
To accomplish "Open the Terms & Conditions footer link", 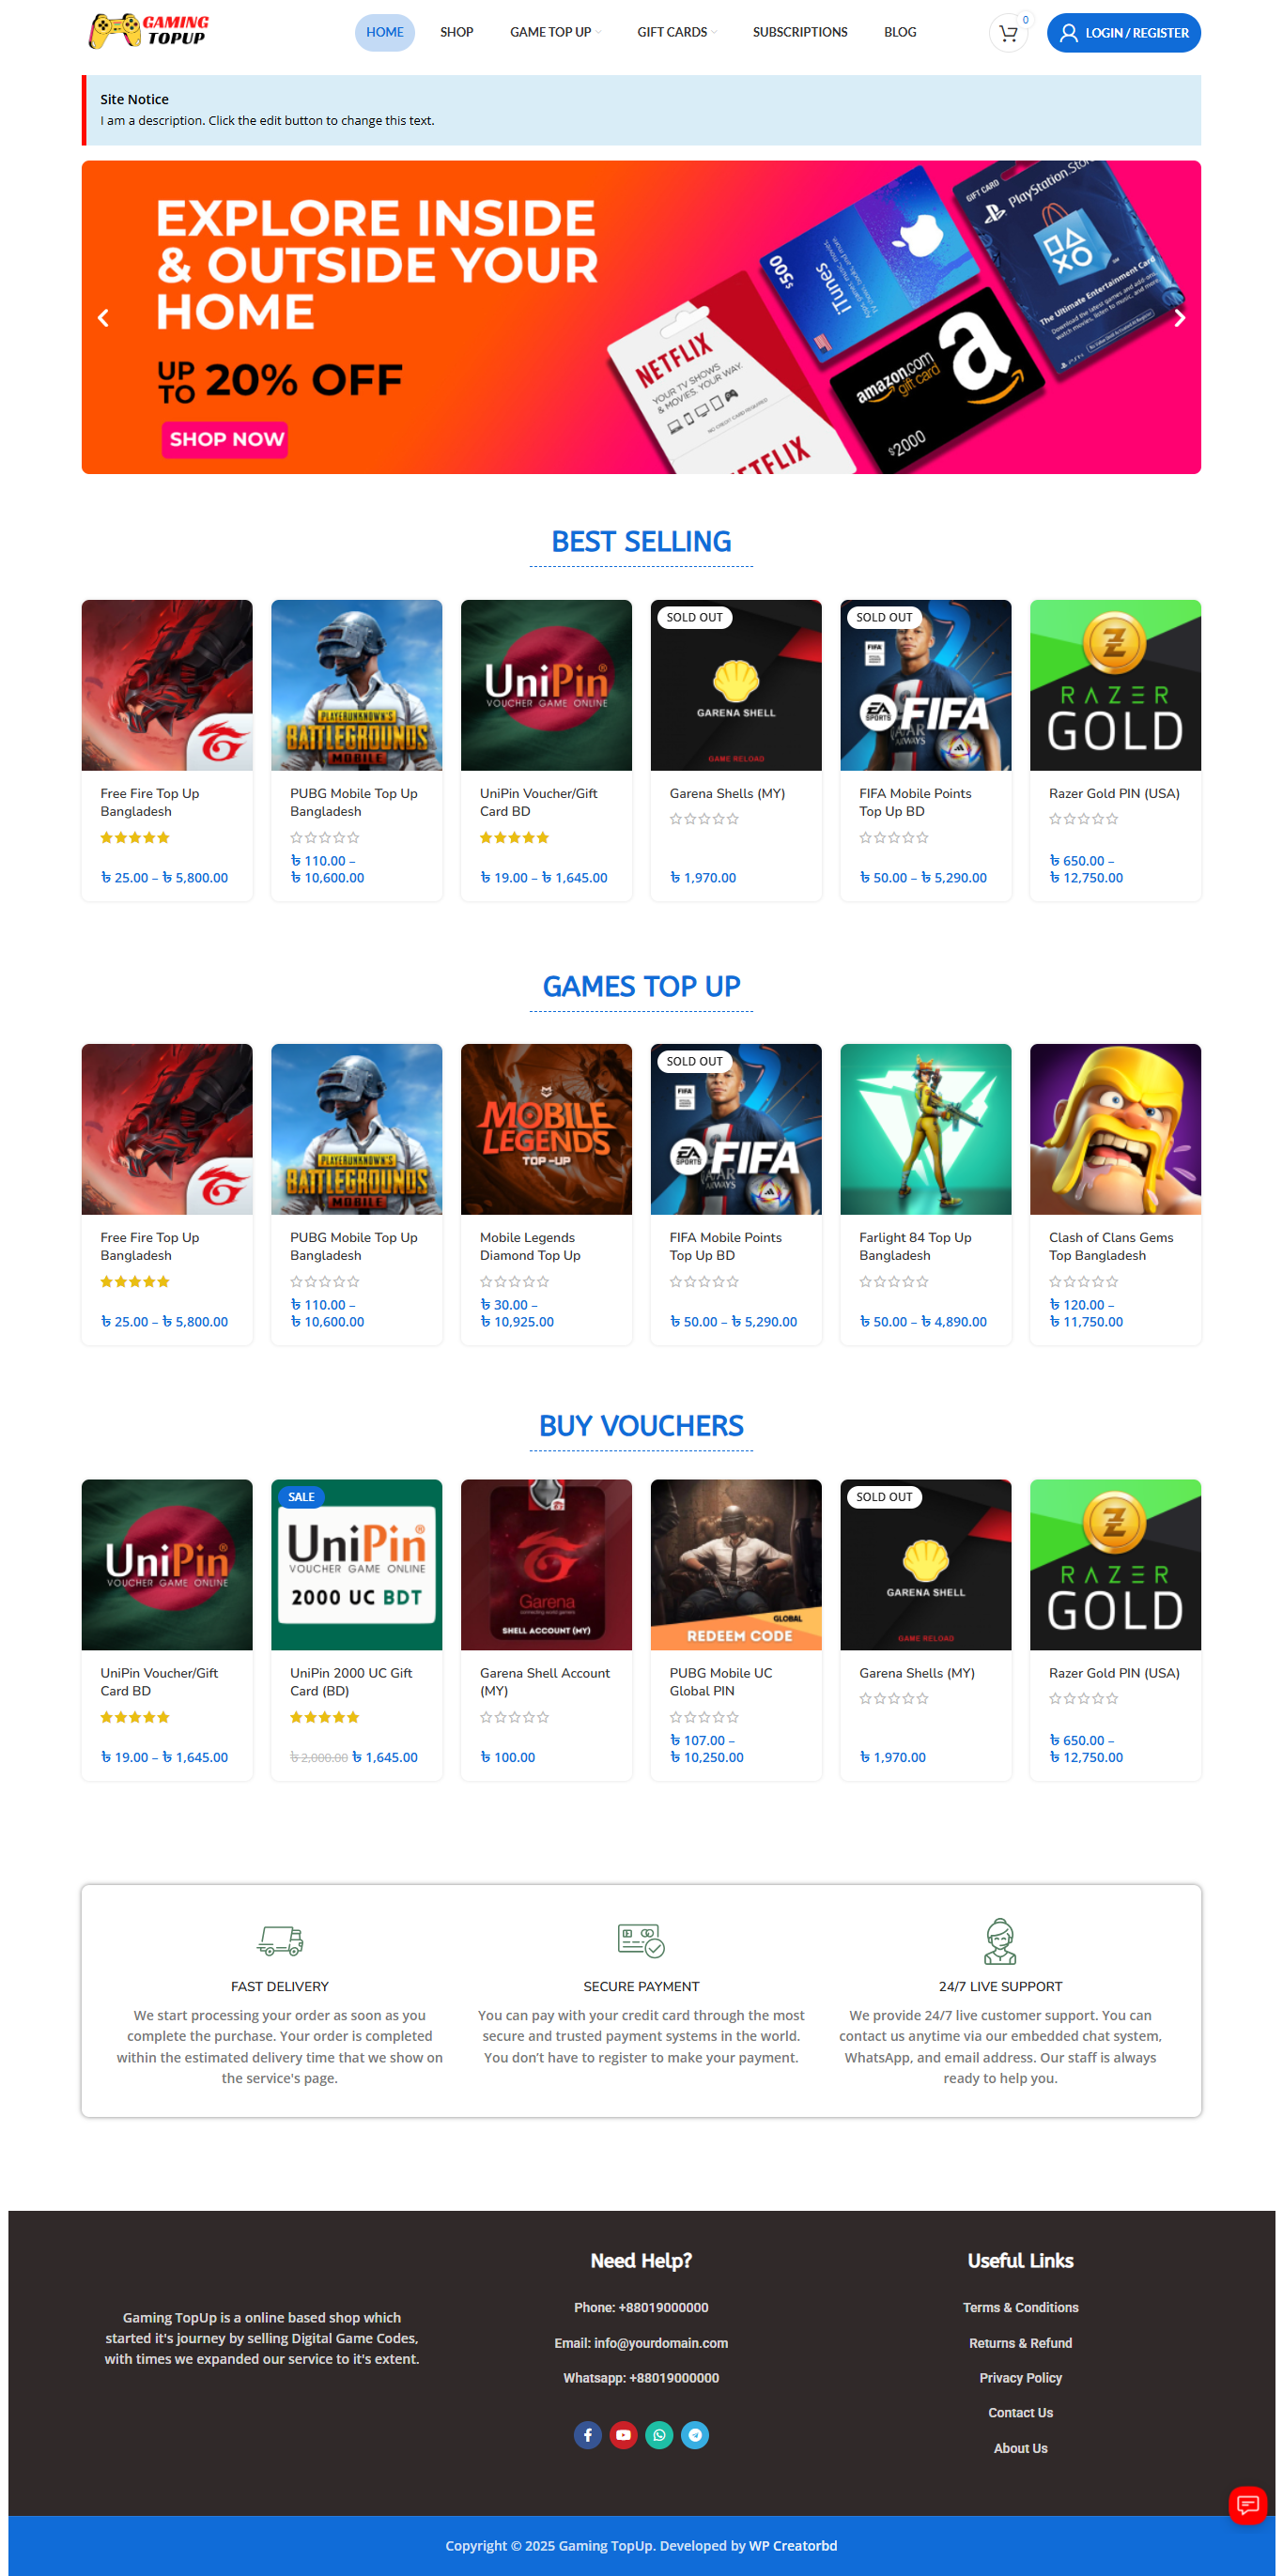I will coord(1020,2307).
